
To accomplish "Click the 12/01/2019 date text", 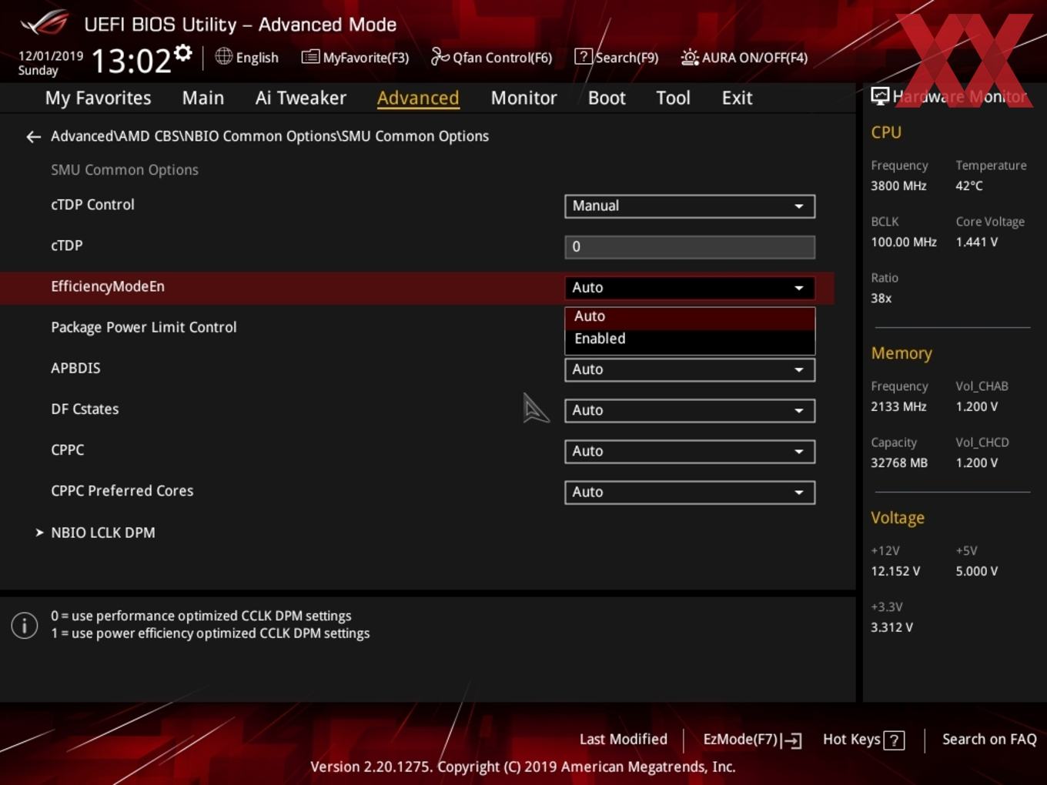I will [x=51, y=56].
